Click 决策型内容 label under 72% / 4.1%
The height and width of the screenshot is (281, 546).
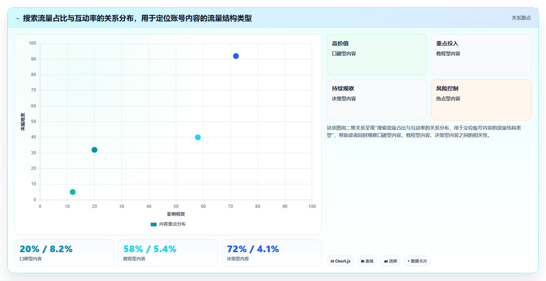tap(238, 259)
